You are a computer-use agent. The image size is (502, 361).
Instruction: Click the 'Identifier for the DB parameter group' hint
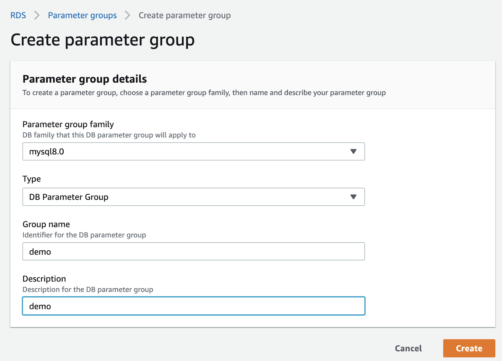(x=84, y=235)
